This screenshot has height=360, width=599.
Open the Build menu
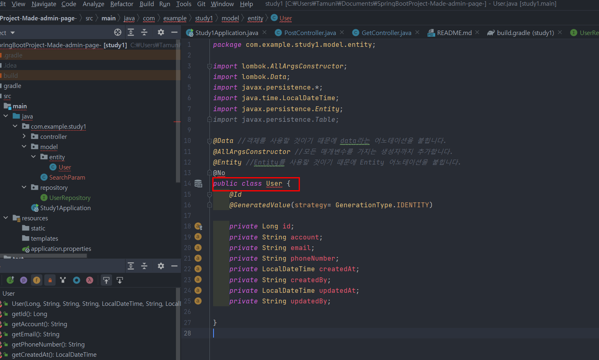click(x=147, y=4)
